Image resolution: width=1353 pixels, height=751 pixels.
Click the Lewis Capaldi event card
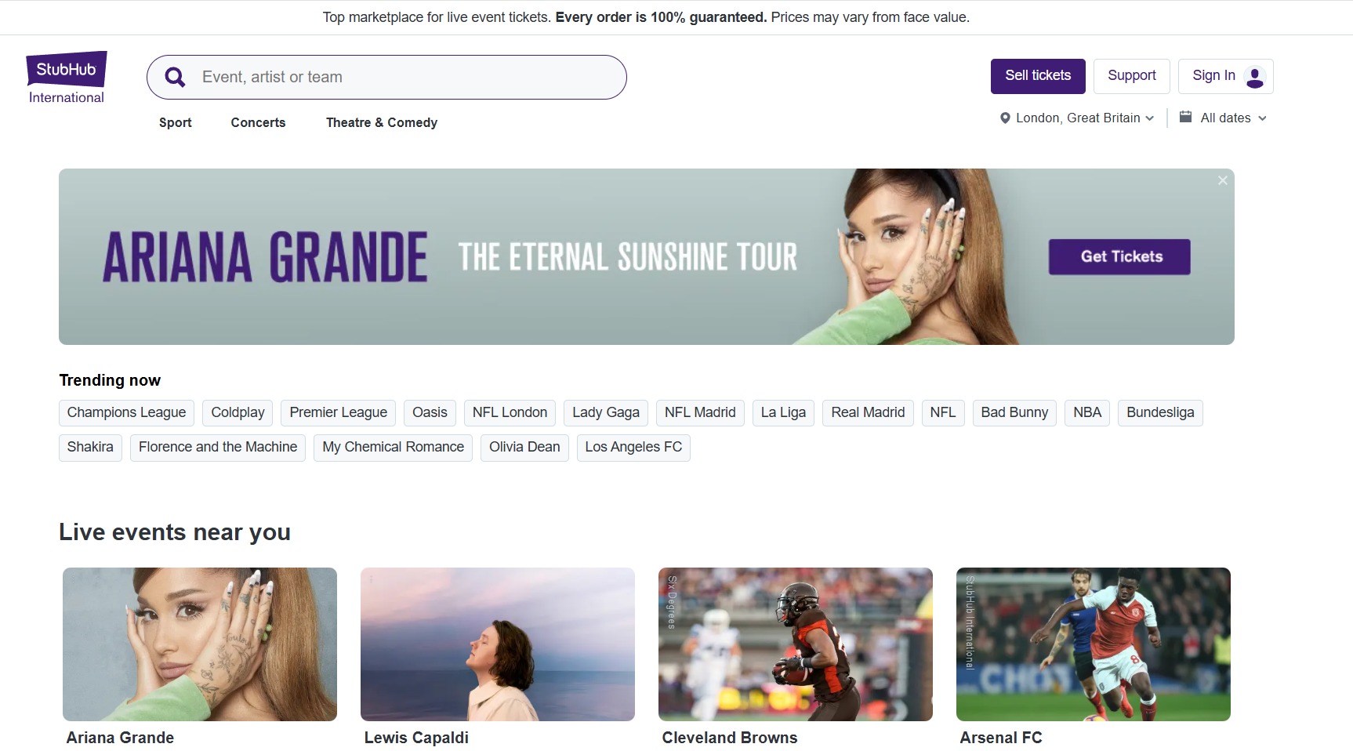[x=497, y=644]
